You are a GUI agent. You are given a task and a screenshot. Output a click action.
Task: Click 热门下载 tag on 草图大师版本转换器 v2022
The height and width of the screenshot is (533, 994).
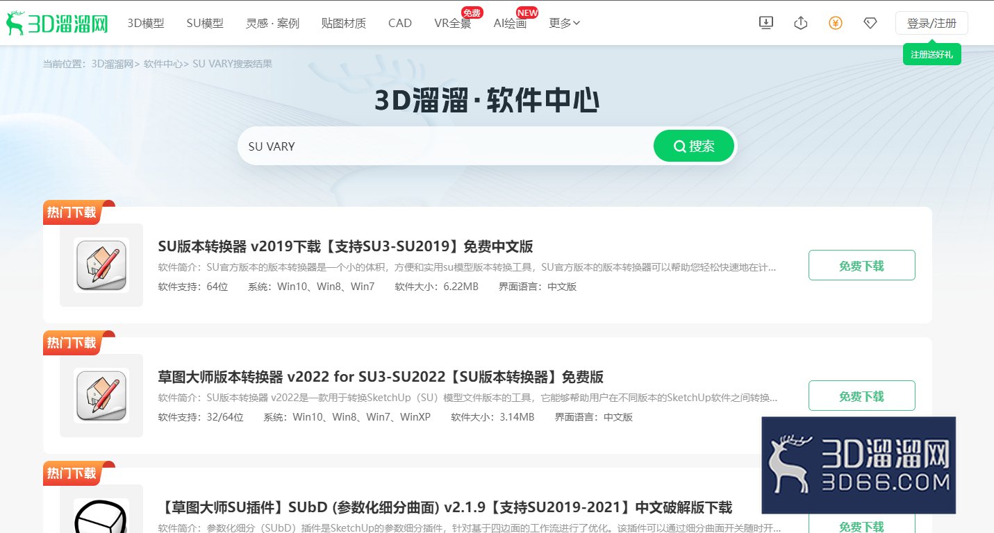point(73,343)
